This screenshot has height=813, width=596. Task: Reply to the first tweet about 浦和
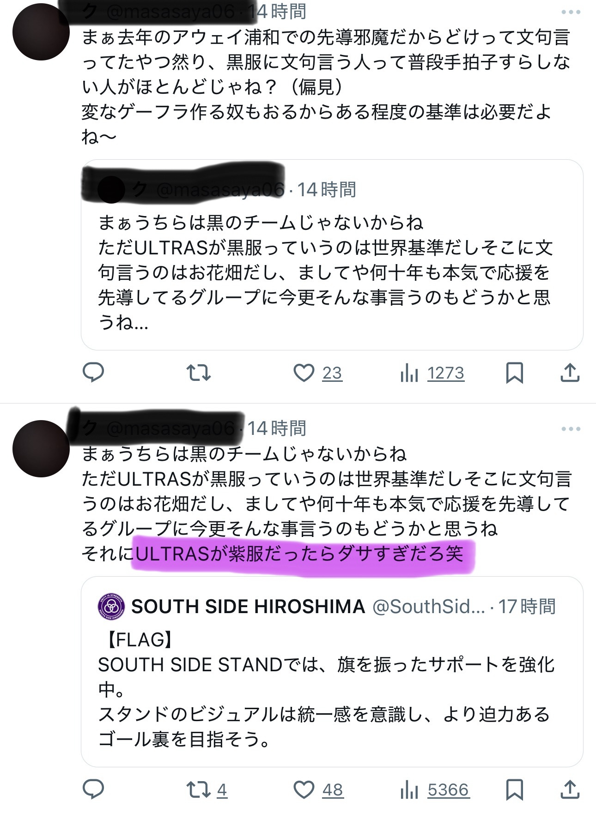[x=93, y=372]
